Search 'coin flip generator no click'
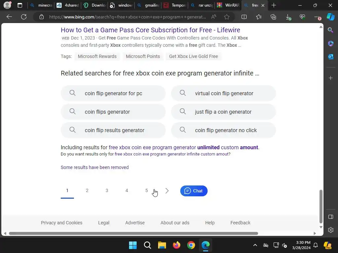338x253 pixels. (x=223, y=130)
